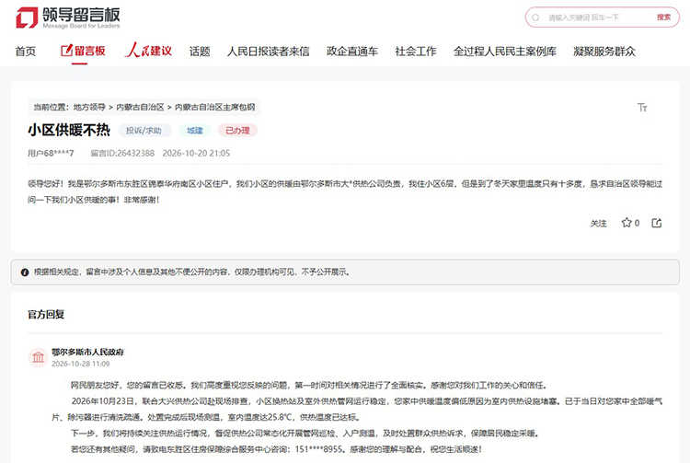Viewport: 690px width, 463px height.
Task: Click 内蒙古自治区主席包钢 breadcrumb link
Action: point(214,108)
